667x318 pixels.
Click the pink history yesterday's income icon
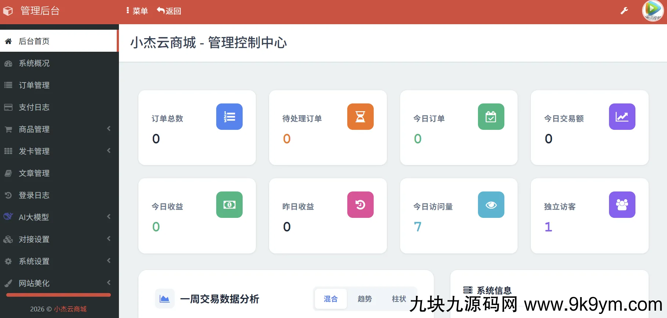[360, 205]
